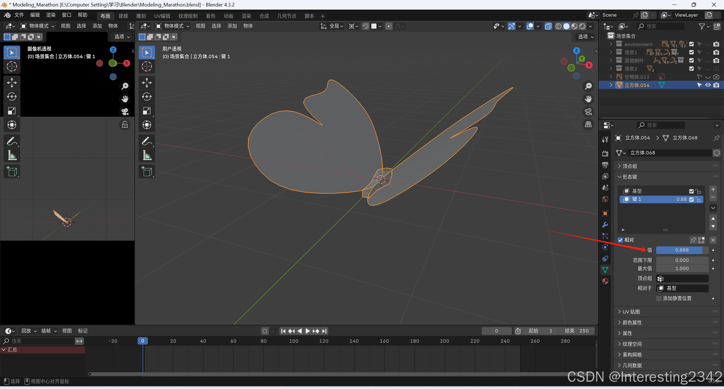Click the play animation button
The image size is (724, 389).
pyautogui.click(x=308, y=331)
